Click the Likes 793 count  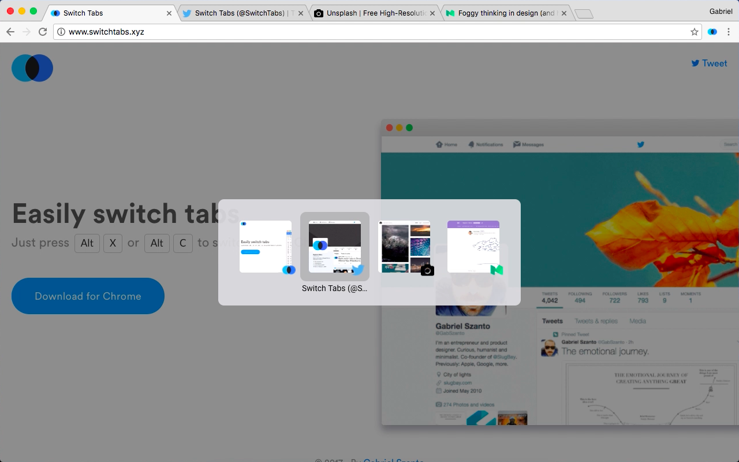[643, 297]
